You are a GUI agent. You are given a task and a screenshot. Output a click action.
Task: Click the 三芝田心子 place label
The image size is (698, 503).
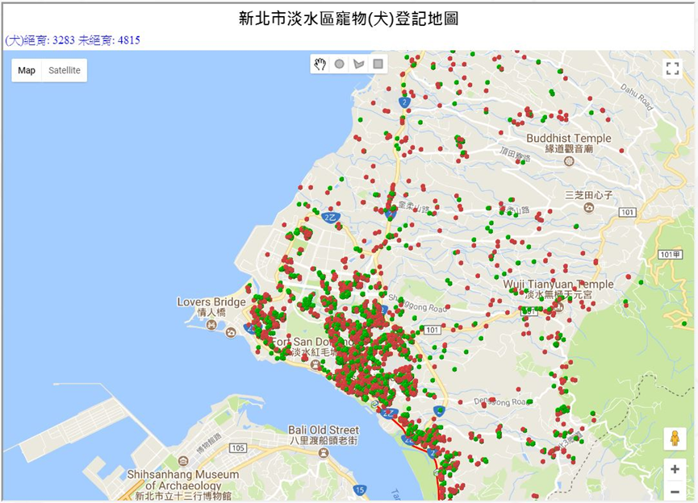point(588,195)
